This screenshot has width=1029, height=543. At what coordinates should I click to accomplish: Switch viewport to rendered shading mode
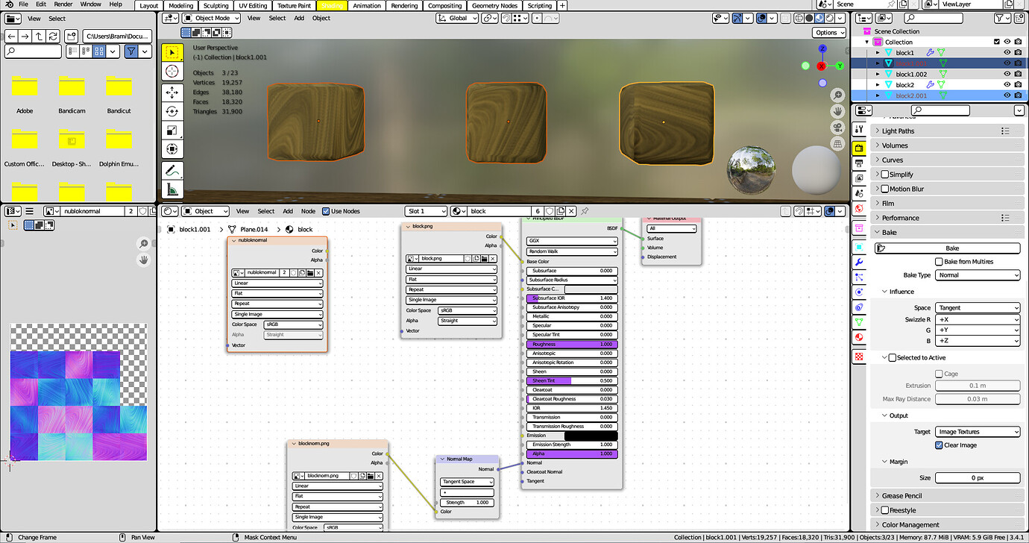pos(828,18)
